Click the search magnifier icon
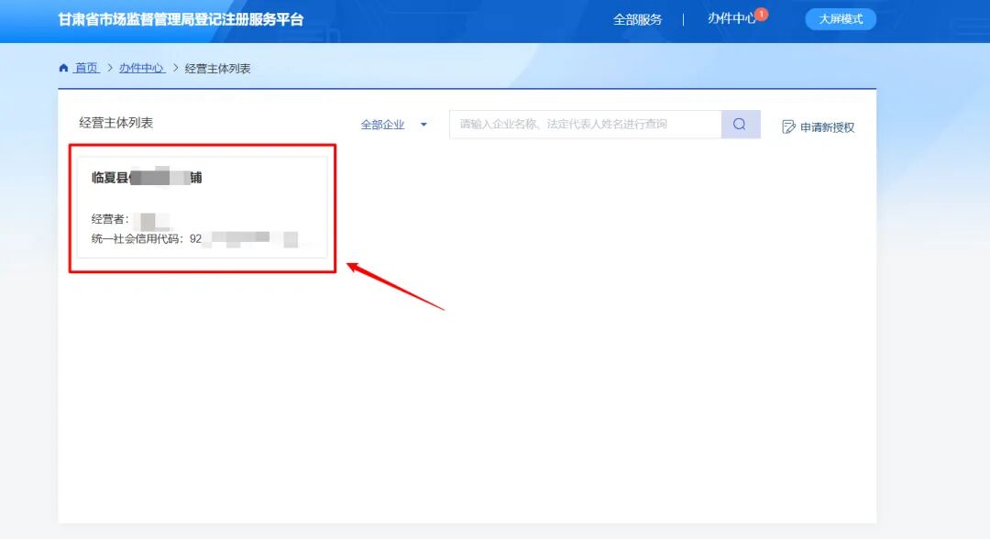This screenshot has height=539, width=990. 740,124
